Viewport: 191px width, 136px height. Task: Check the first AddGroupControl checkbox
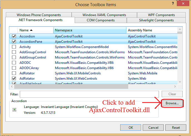[x=14, y=52]
